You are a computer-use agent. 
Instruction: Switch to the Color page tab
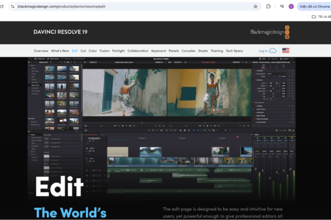tap(92, 51)
